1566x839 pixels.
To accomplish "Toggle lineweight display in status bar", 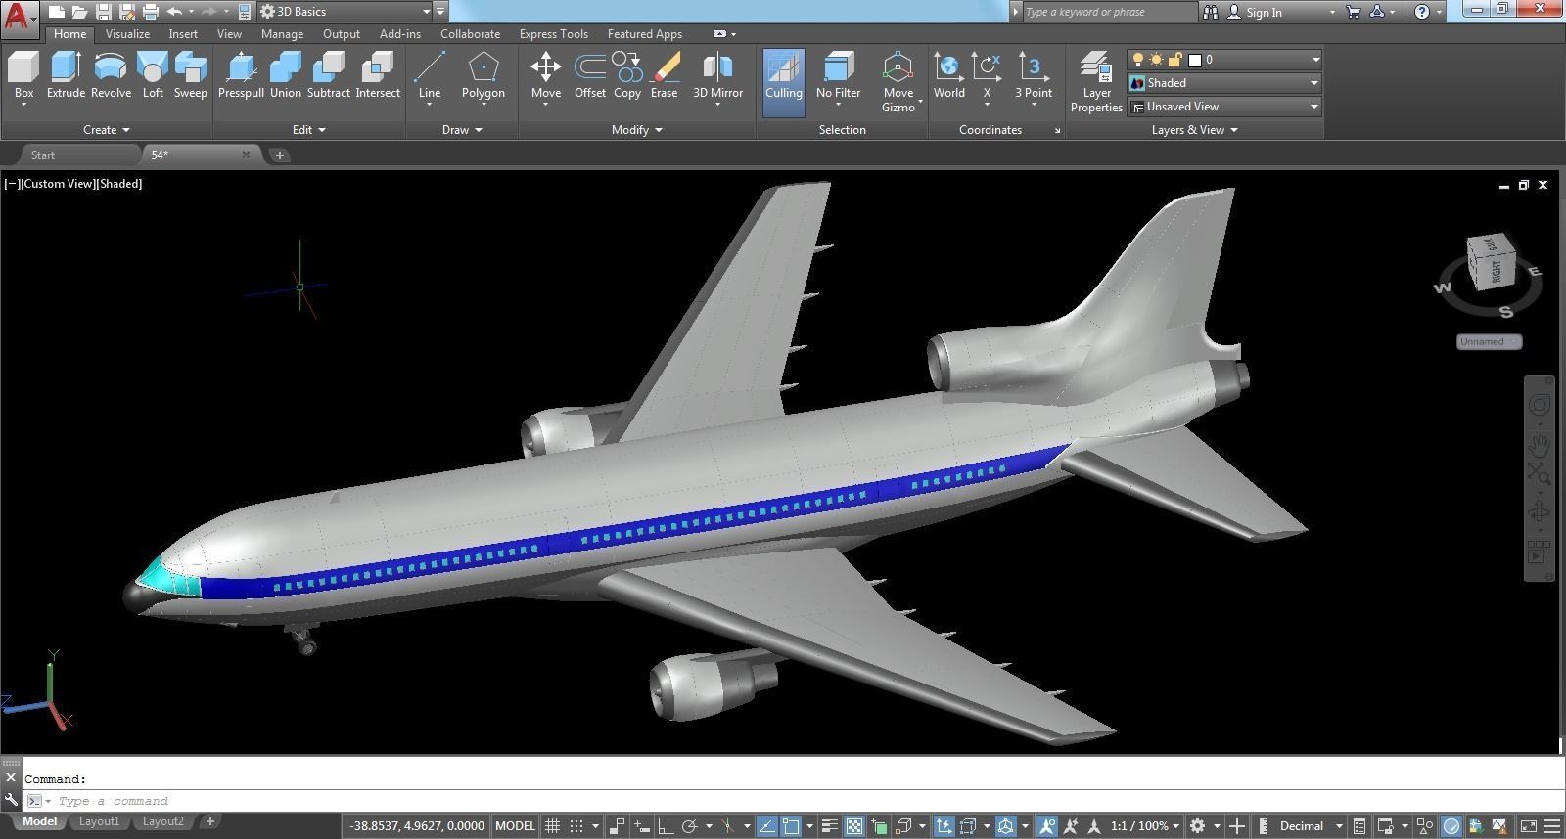I will tap(829, 826).
